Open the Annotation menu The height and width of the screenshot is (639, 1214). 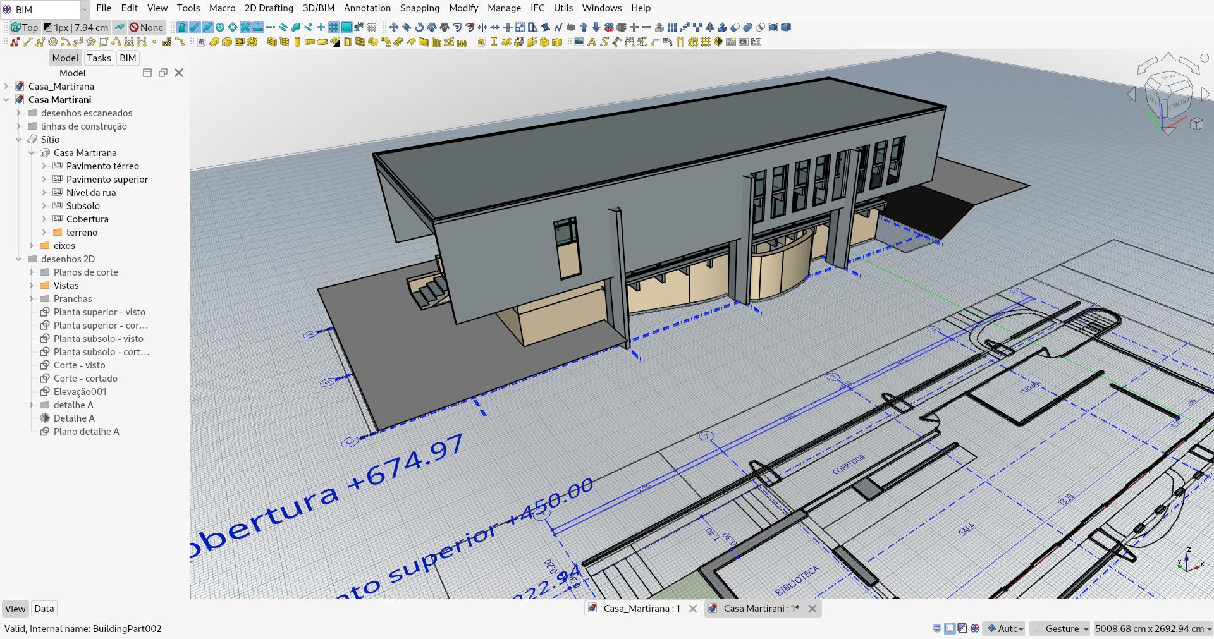pyautogui.click(x=367, y=8)
